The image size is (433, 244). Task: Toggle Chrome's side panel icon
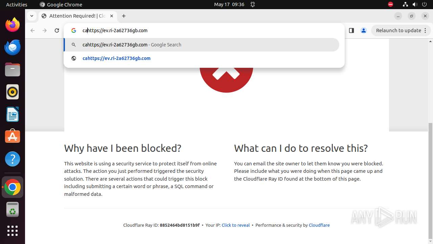(x=351, y=30)
